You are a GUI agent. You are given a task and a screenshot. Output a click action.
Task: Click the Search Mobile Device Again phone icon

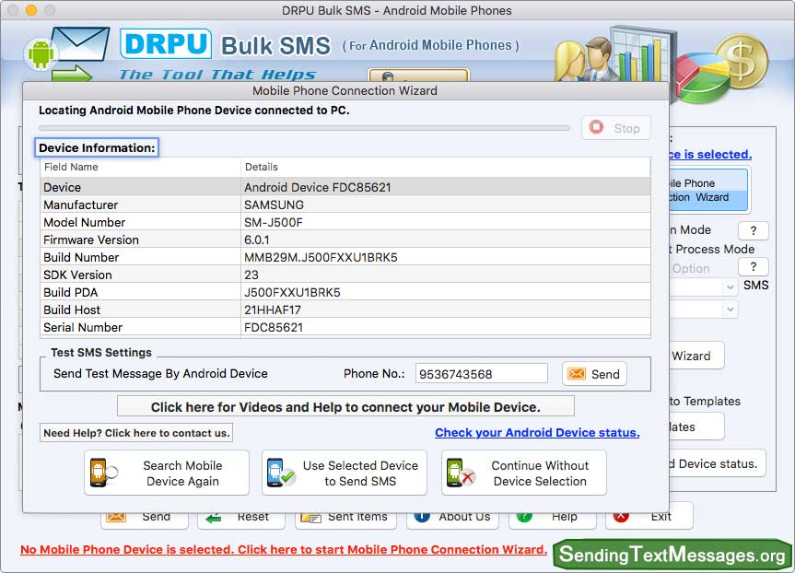103,473
